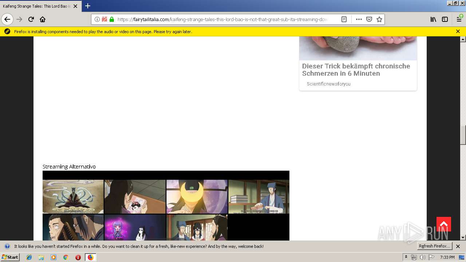Image resolution: width=466 pixels, height=262 pixels.
Task: Bookmark this page with the star
Action: coord(379,19)
